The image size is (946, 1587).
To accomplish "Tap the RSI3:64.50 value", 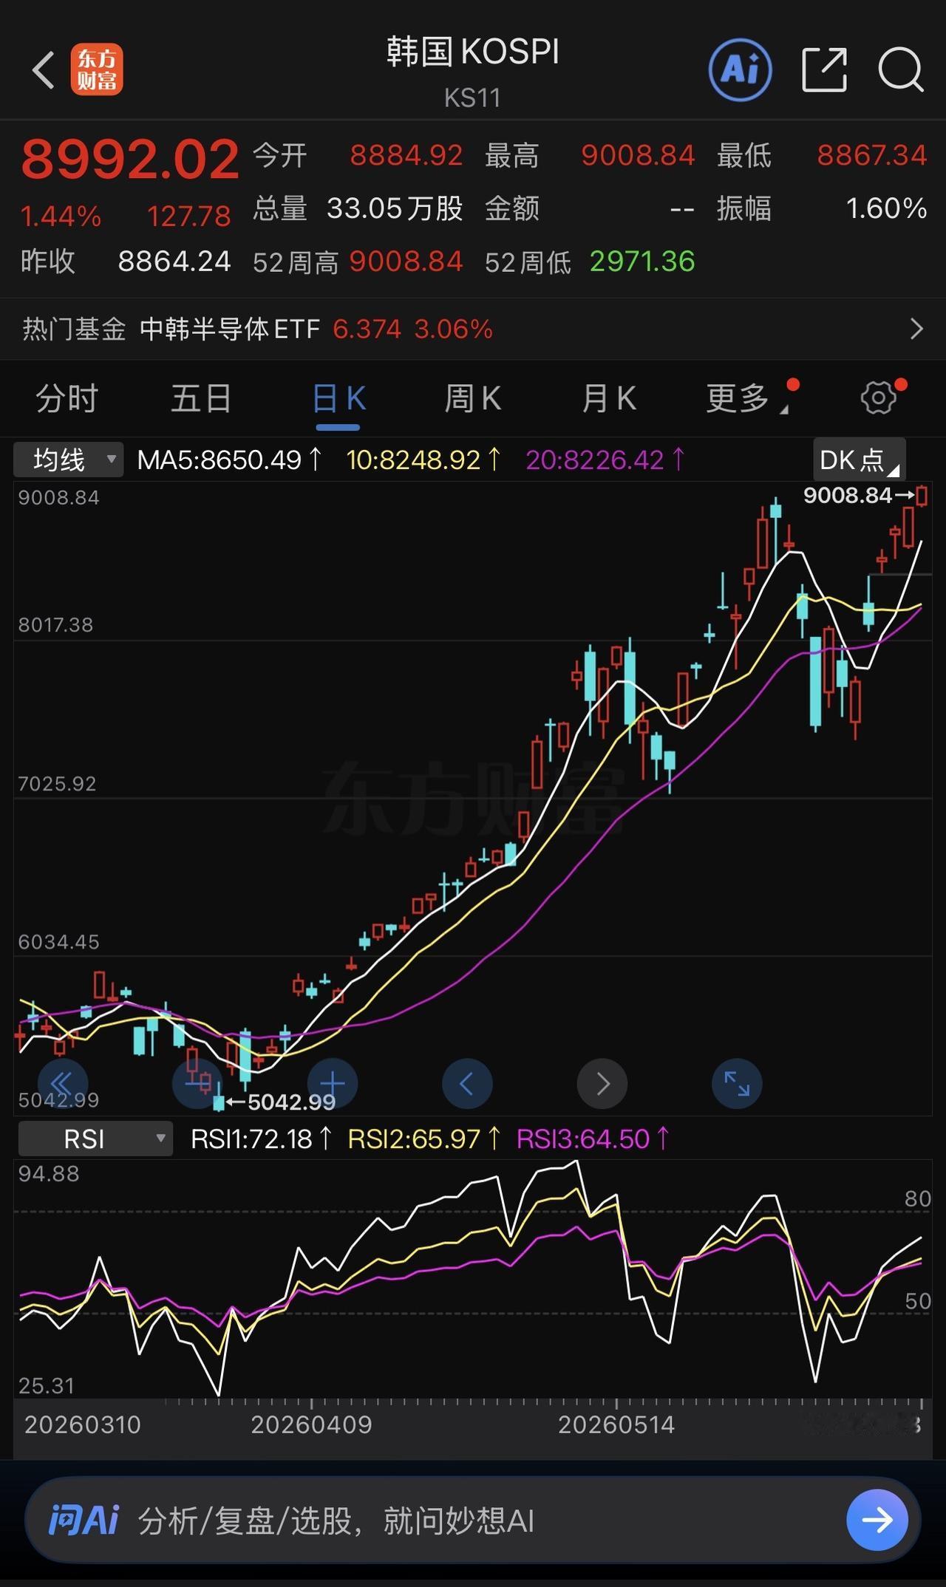I will 593,1139.
